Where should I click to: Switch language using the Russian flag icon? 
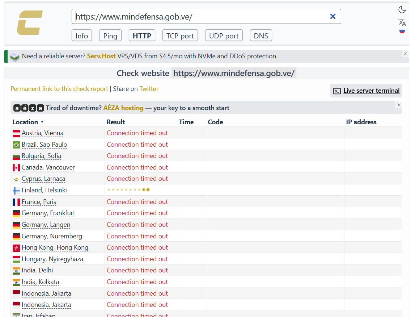pos(402,31)
